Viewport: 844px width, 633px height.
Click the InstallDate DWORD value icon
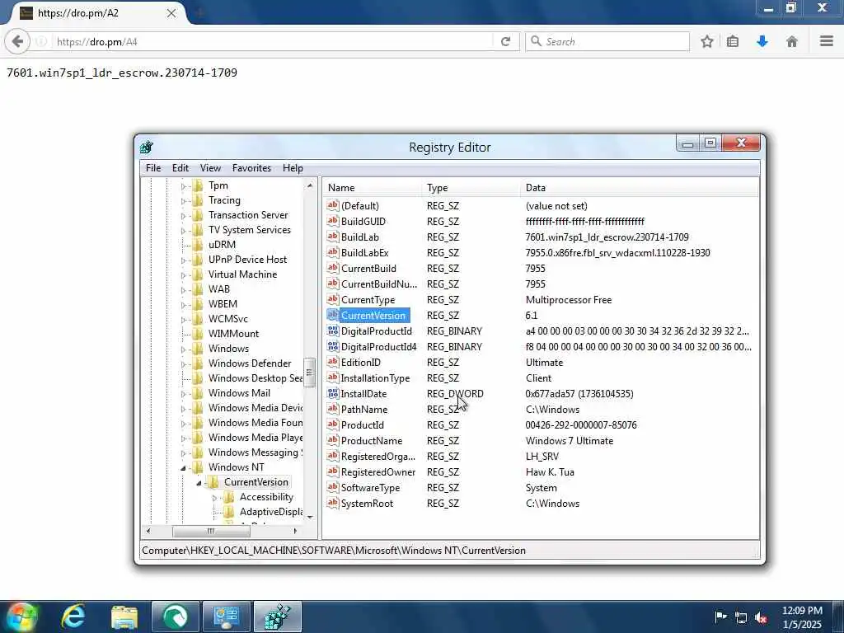pyautogui.click(x=333, y=393)
